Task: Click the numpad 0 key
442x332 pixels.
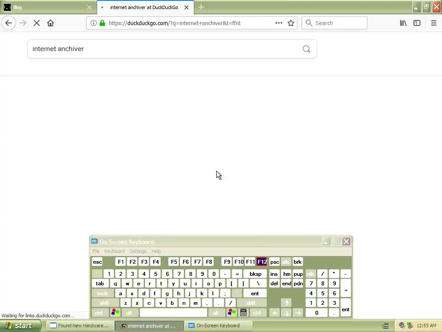Action: coord(316,313)
